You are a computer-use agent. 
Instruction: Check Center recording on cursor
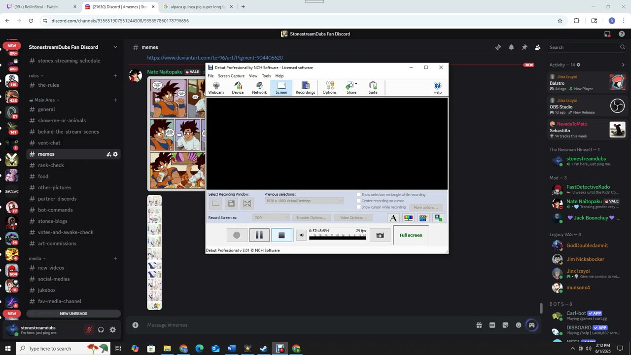pos(359,201)
